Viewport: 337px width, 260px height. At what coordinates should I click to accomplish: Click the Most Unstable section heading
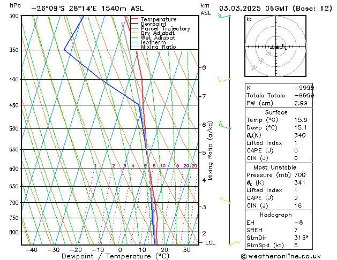[275, 167]
